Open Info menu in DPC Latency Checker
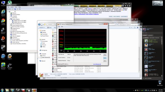165x92 pixels. point(62,27)
